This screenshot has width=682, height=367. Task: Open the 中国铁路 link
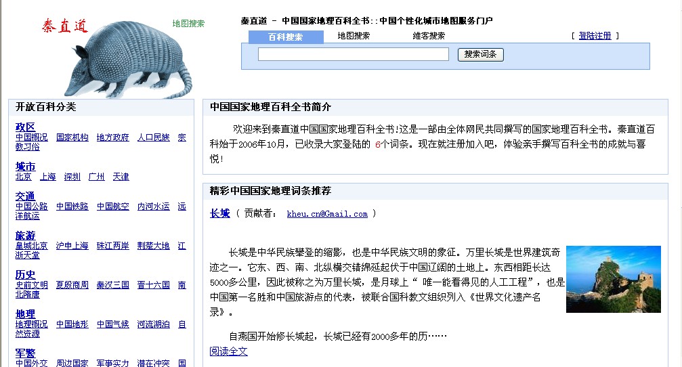[72, 207]
